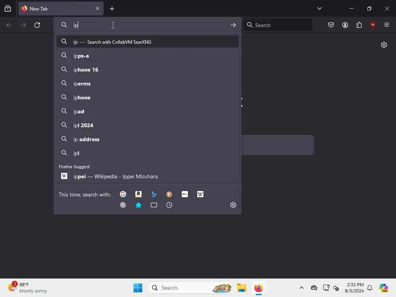
Task: Open the uBlock Origin extension
Action: point(373,25)
